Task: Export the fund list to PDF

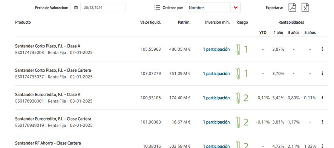Action: coord(292,7)
